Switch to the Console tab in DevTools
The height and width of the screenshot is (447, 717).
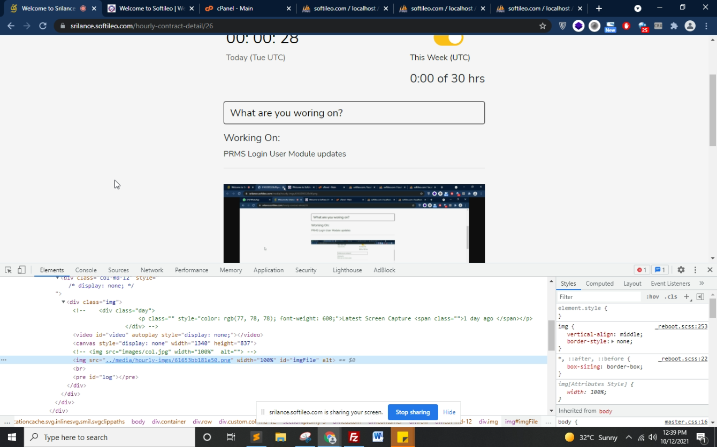(86, 270)
